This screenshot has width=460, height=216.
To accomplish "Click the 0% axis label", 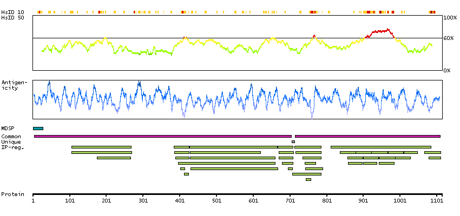I will [449, 70].
